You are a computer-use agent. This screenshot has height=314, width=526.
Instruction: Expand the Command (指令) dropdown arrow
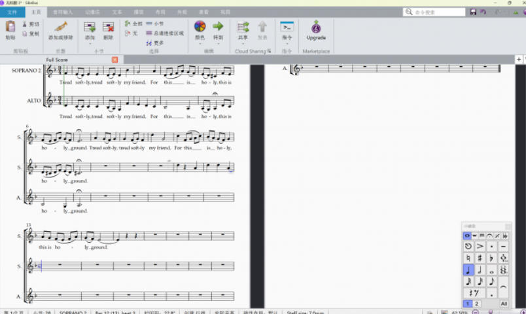[x=287, y=44]
